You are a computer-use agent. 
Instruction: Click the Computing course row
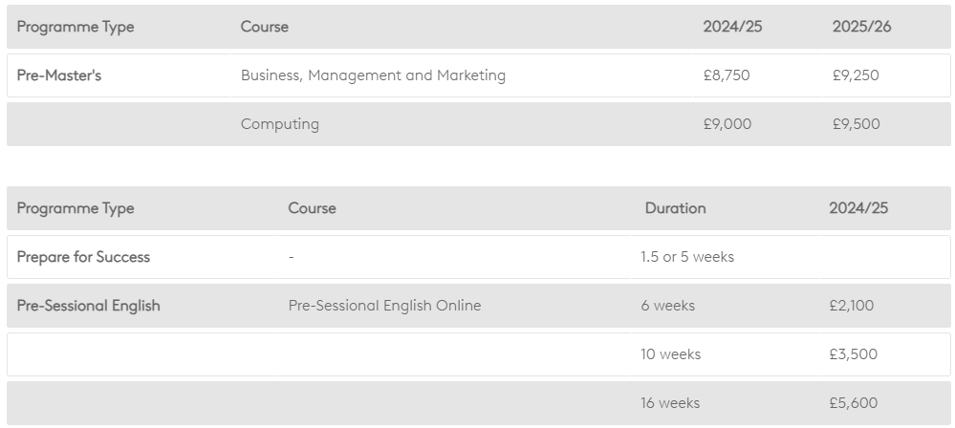pyautogui.click(x=280, y=124)
